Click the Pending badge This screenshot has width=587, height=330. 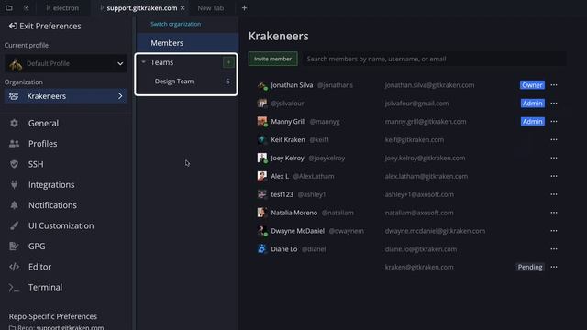click(530, 267)
